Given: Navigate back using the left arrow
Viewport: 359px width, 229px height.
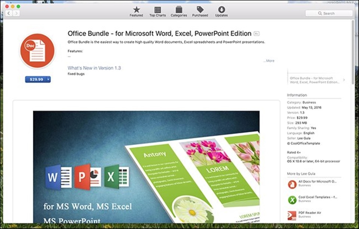Looking at the screenshot, I should 8,13.
